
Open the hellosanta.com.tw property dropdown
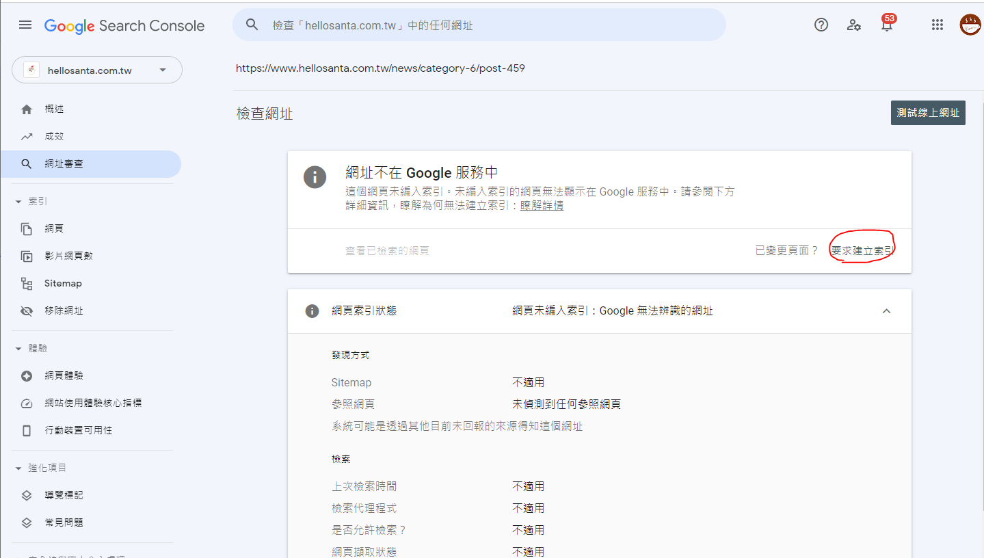[97, 70]
